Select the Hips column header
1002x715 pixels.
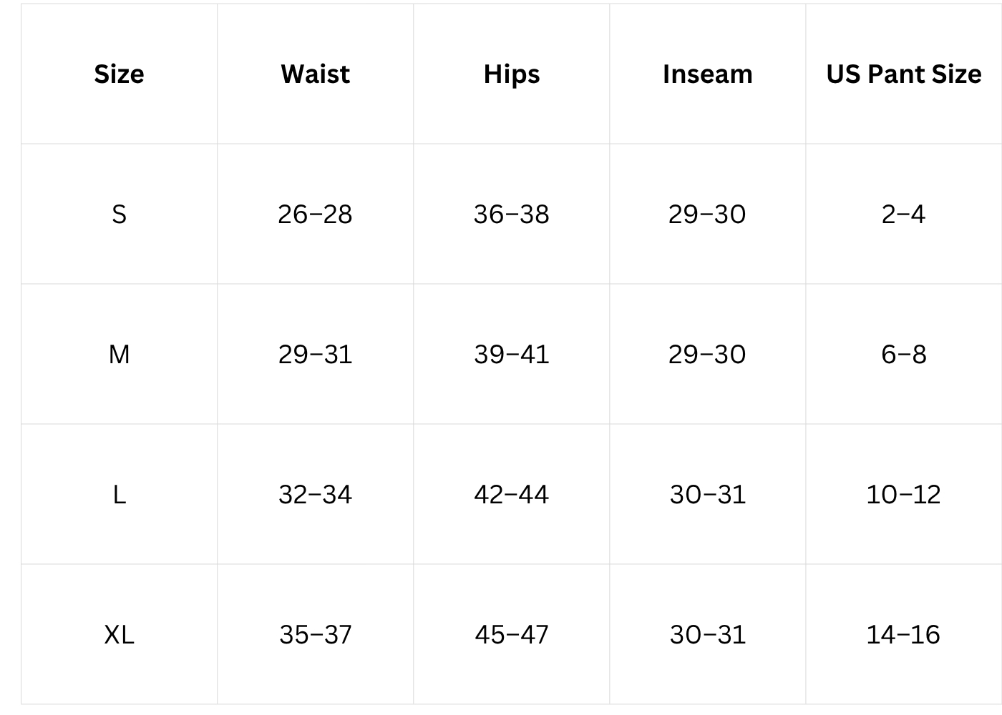click(x=511, y=74)
